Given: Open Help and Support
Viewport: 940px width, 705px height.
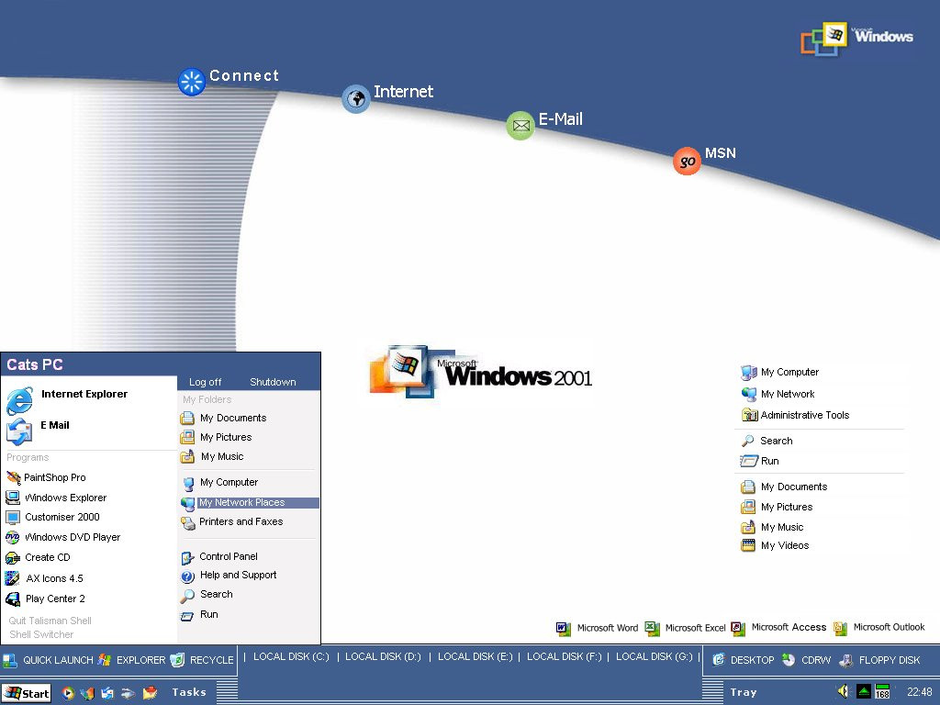Looking at the screenshot, I should coord(229,576).
